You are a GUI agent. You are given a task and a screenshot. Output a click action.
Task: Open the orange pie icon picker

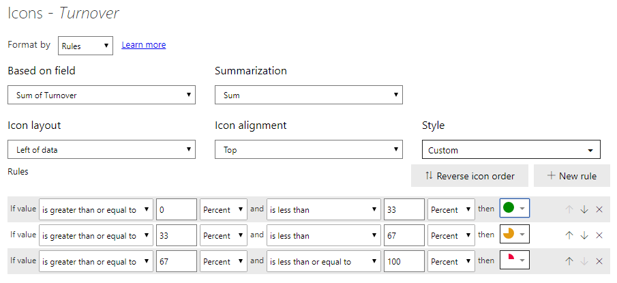515,235
